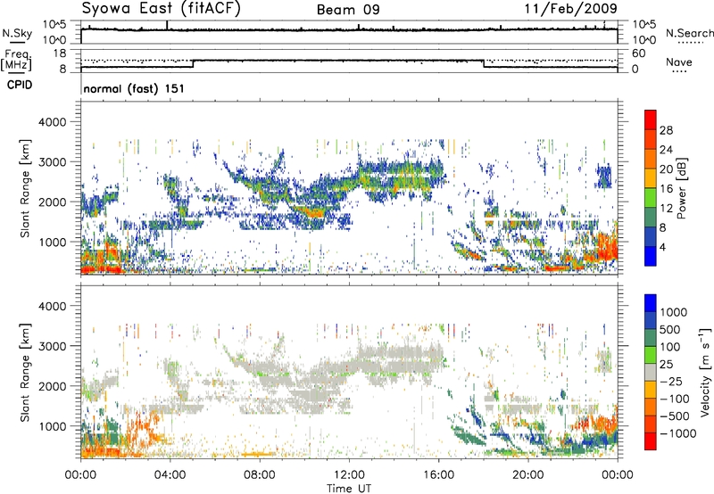The width and height of the screenshot is (714, 494).
Task: Pick the light green 12–16 dB power segment
Action: (651, 197)
